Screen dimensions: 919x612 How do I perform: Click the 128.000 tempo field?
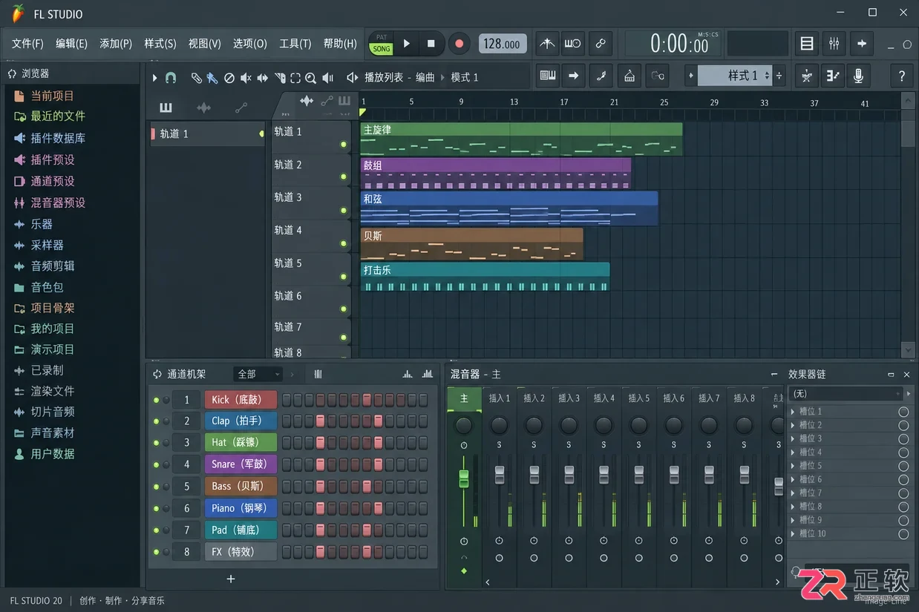[x=503, y=44]
